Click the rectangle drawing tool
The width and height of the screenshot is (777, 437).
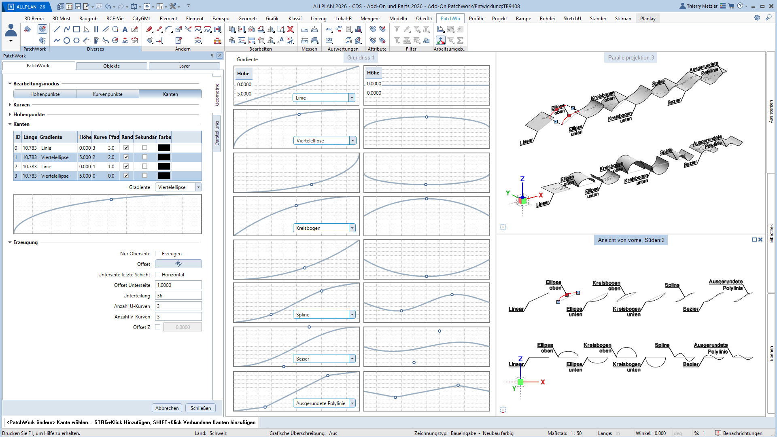(x=76, y=29)
